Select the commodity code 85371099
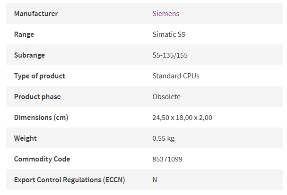Screen dimensions: 287x195 point(167,159)
